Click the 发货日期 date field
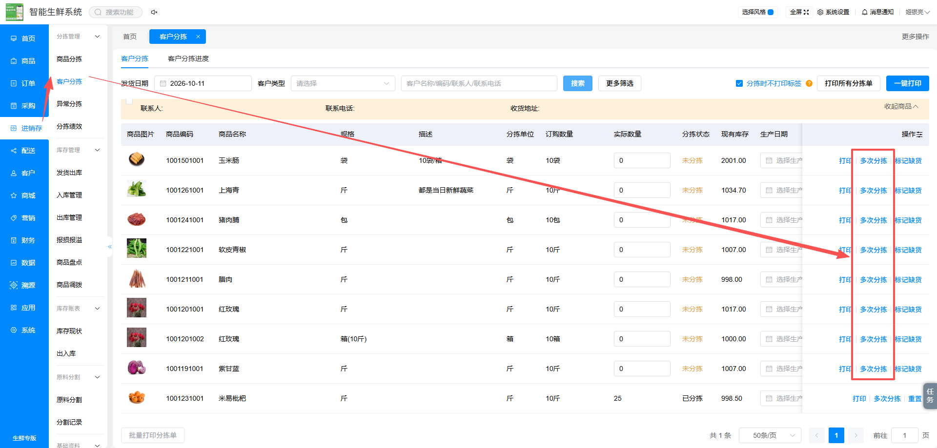 tap(203, 83)
